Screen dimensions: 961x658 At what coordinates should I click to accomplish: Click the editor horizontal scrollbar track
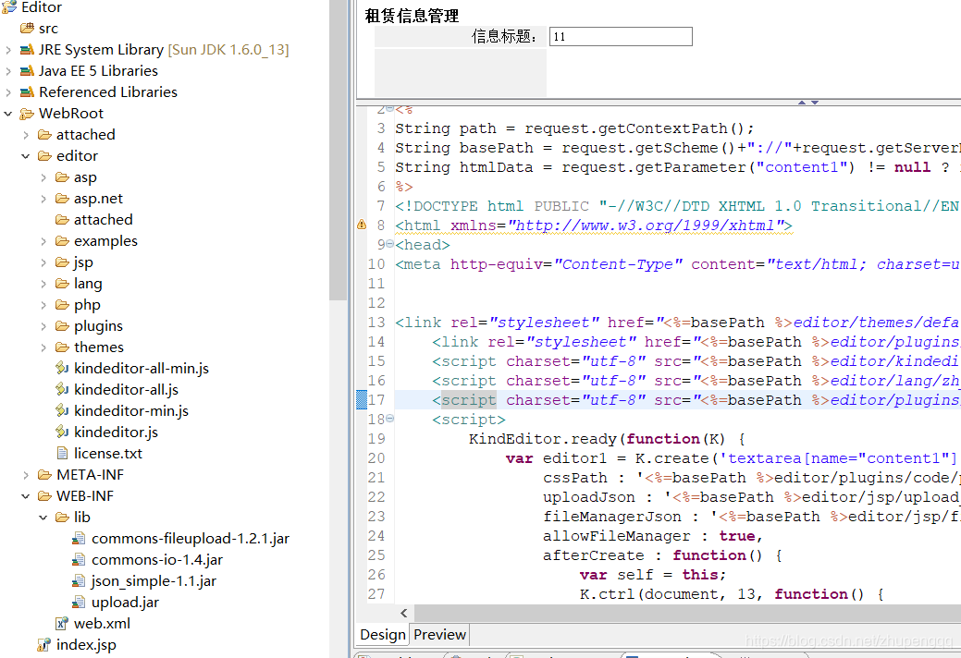pyautogui.click(x=687, y=613)
